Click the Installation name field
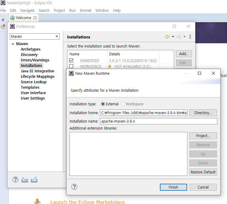 (x=158, y=121)
